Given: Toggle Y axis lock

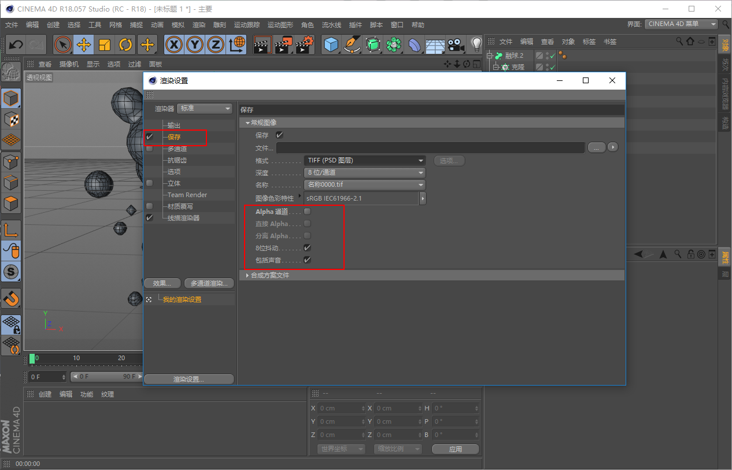Looking at the screenshot, I should tap(195, 45).
